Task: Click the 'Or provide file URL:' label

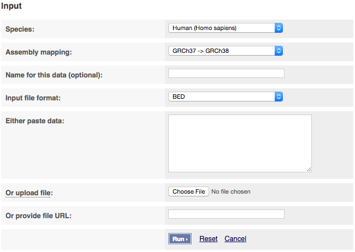Action: (38, 216)
